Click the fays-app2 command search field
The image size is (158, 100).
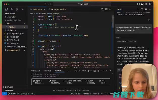point(82,4)
